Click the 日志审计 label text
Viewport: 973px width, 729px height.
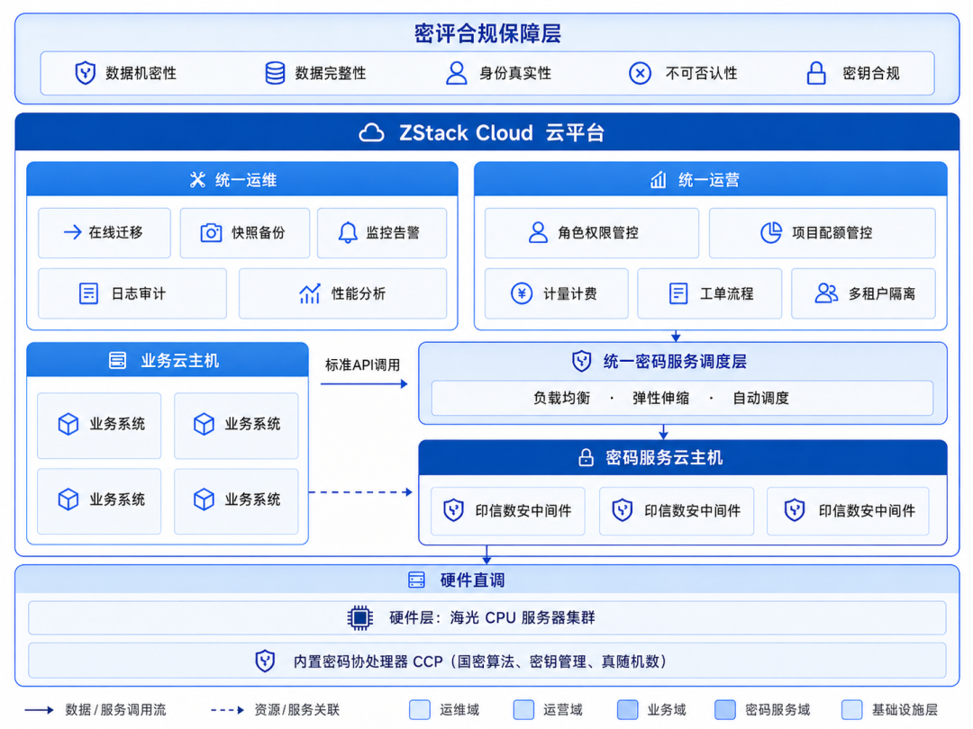click(x=138, y=293)
